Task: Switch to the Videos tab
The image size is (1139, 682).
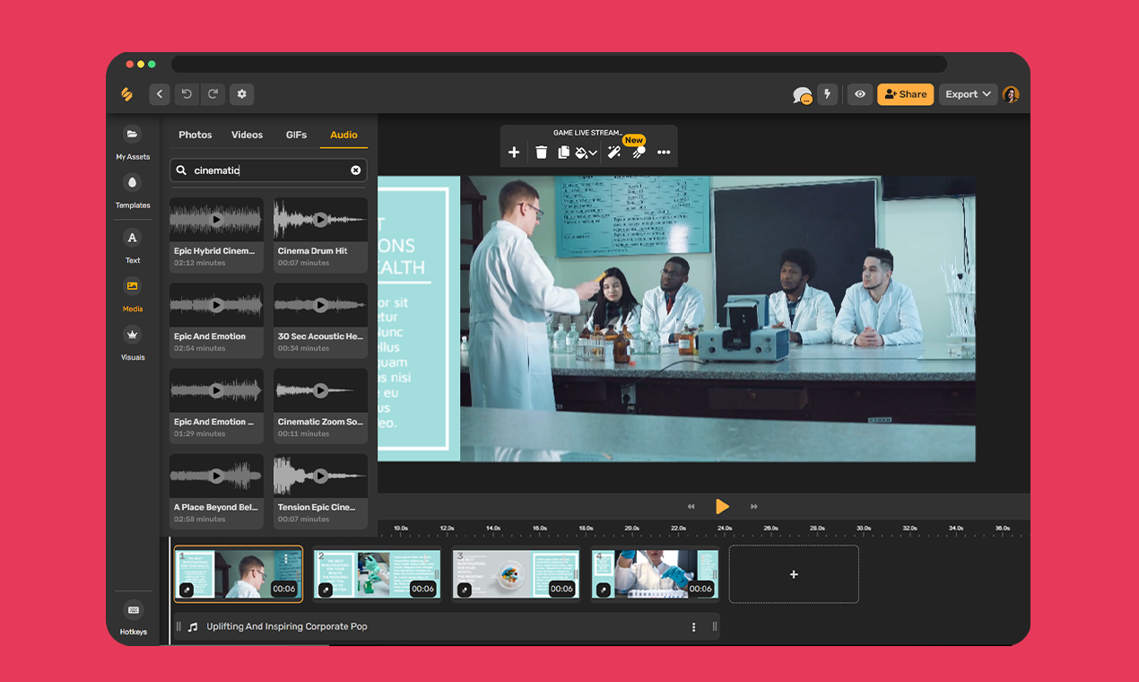Action: click(x=246, y=135)
